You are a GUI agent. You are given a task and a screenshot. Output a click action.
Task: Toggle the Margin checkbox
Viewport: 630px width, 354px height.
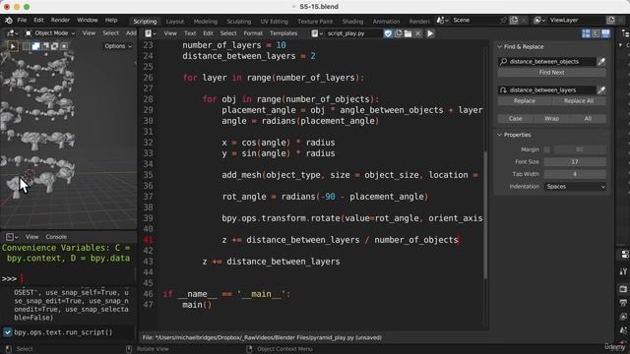[547, 149]
